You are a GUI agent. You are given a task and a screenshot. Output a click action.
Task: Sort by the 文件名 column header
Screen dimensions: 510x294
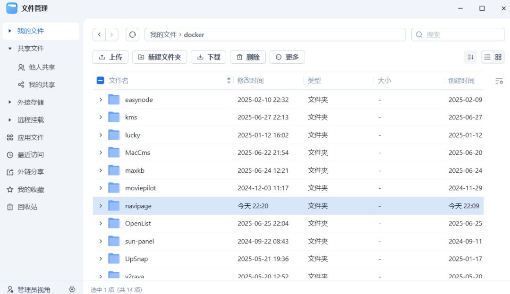click(x=119, y=81)
